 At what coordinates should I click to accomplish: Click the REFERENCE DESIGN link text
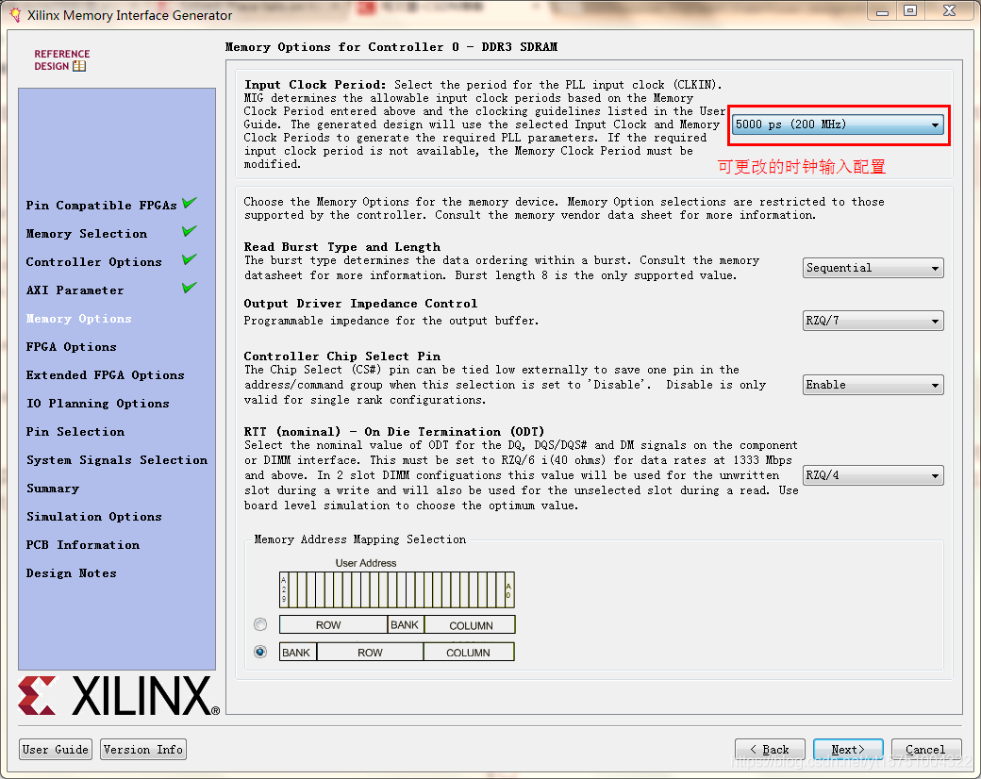coord(61,60)
